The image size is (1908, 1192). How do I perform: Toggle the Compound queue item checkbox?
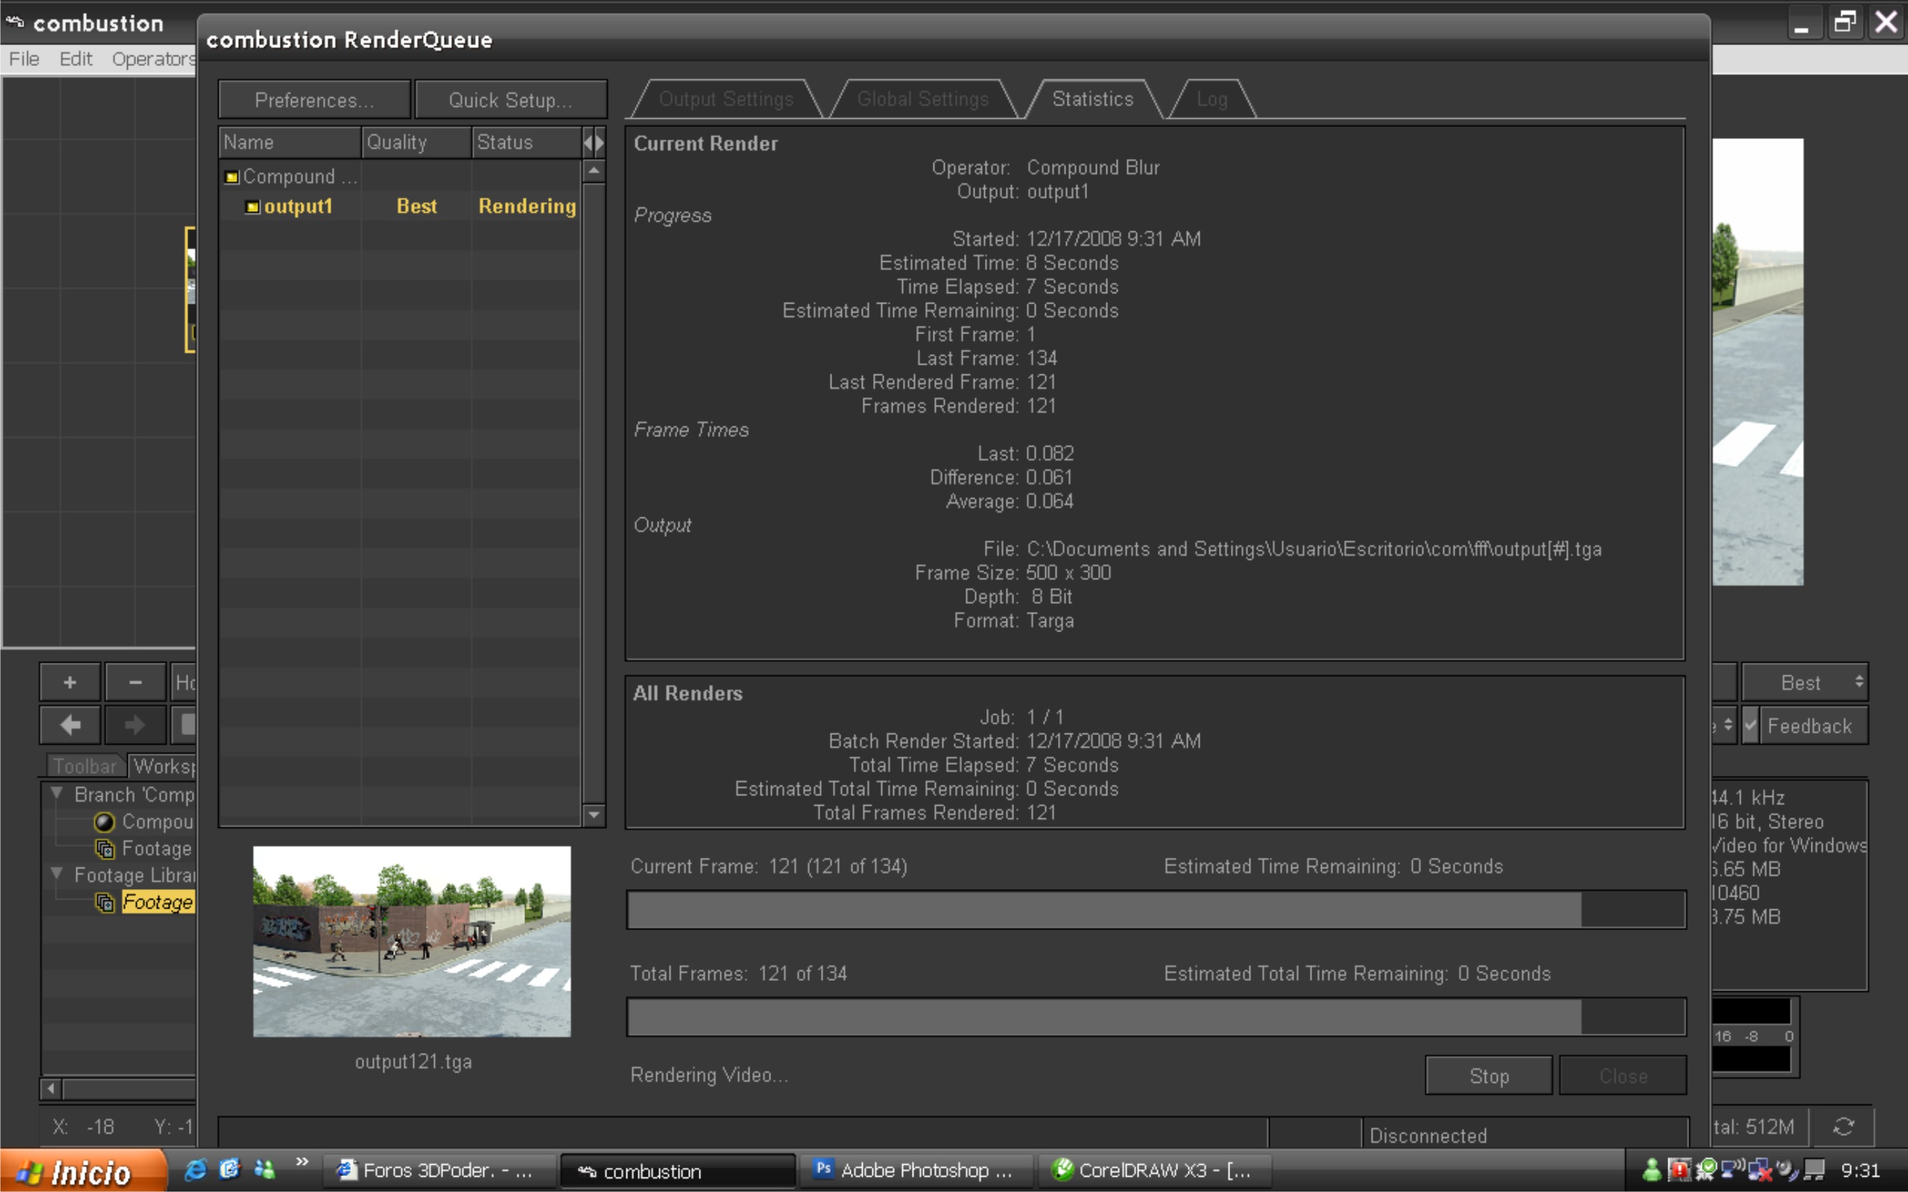pos(232,177)
